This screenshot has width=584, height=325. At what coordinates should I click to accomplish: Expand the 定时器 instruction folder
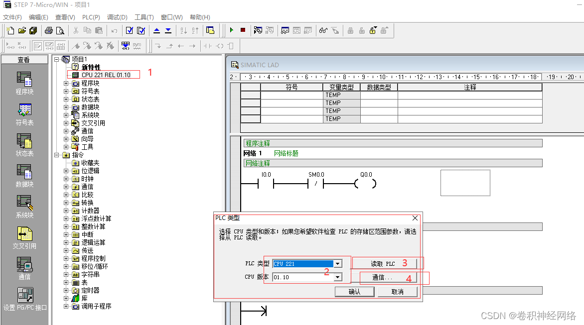click(x=66, y=291)
